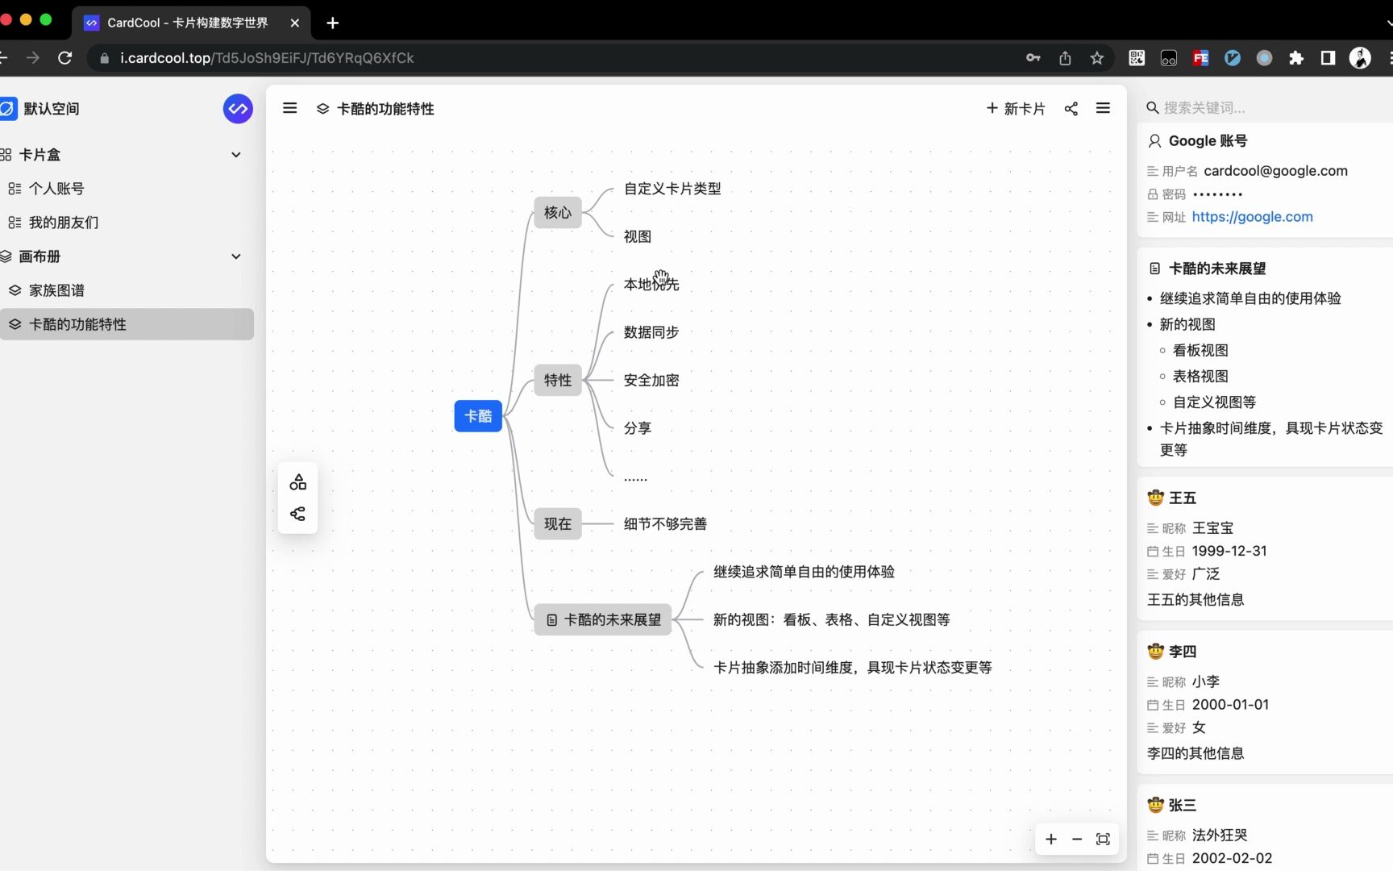Click the 默认空间 workspace name
The height and width of the screenshot is (871, 1393).
pos(52,109)
